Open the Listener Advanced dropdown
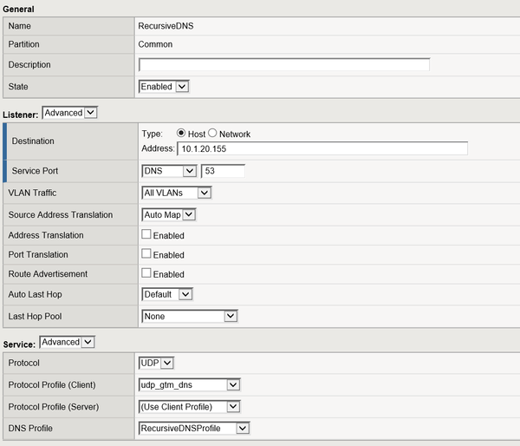 [70, 113]
